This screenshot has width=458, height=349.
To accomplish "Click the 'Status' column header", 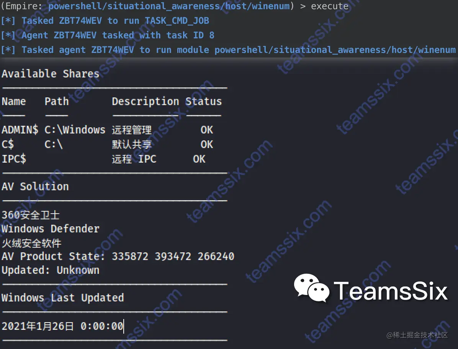I will [204, 102].
